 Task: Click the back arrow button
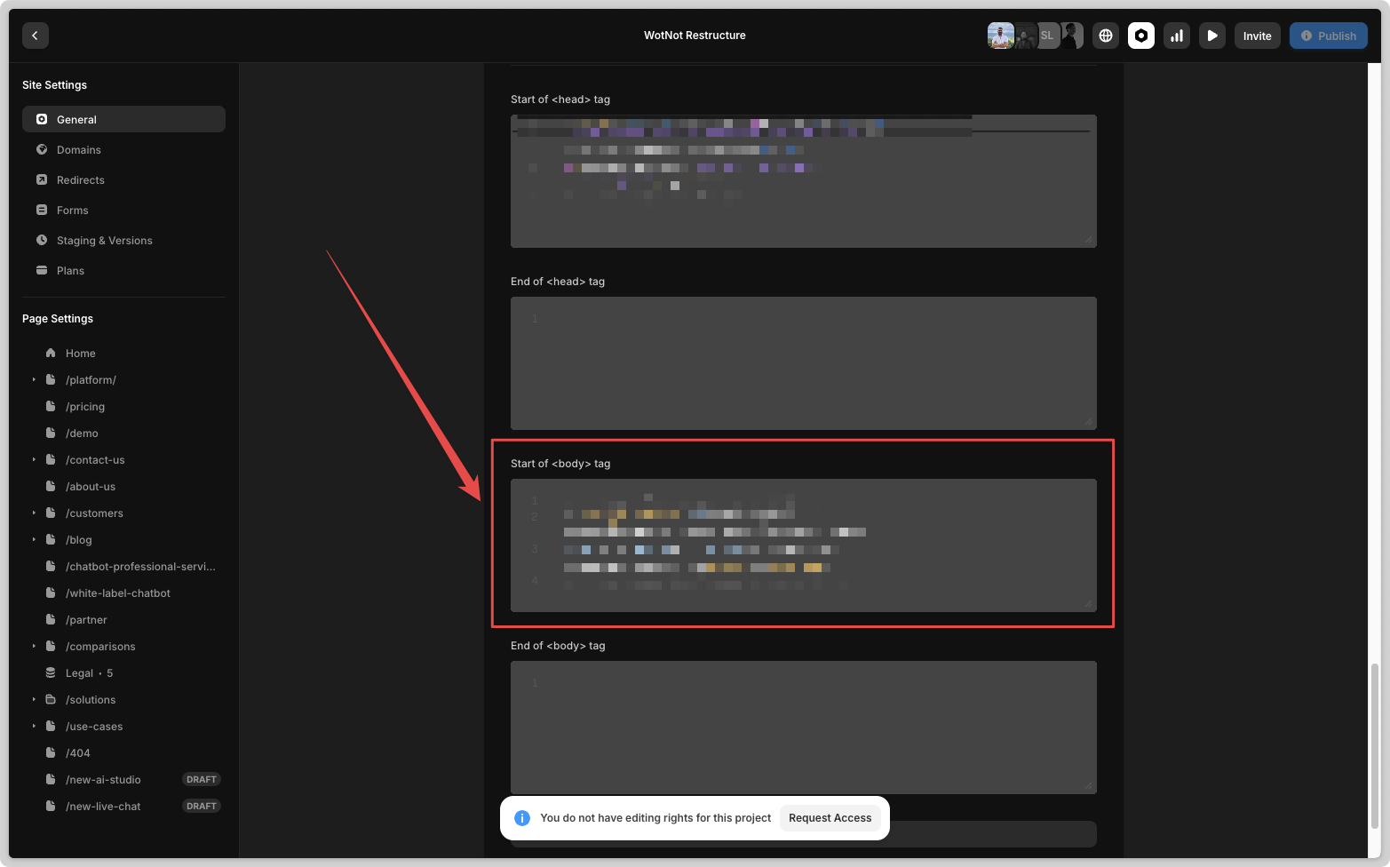pyautogui.click(x=35, y=36)
